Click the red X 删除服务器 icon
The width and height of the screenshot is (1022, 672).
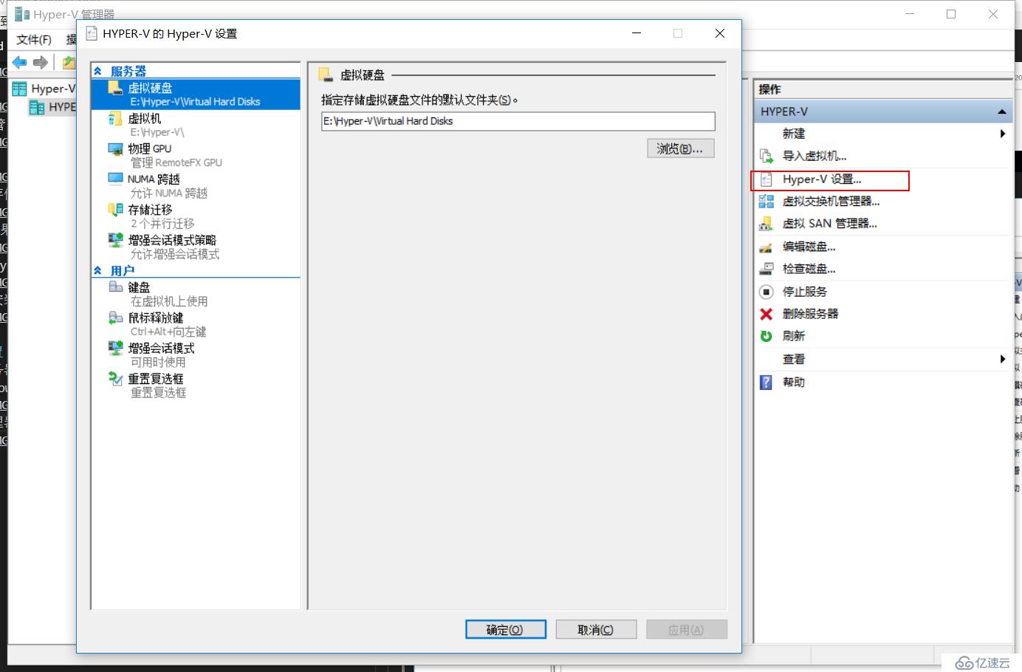[766, 314]
